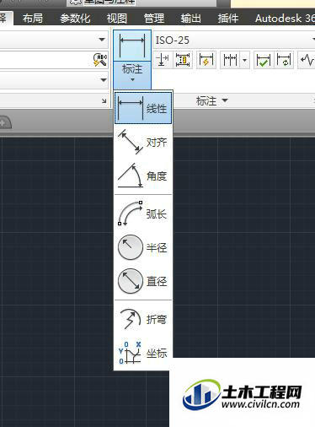Click the dimension jog line icon

[307, 60]
